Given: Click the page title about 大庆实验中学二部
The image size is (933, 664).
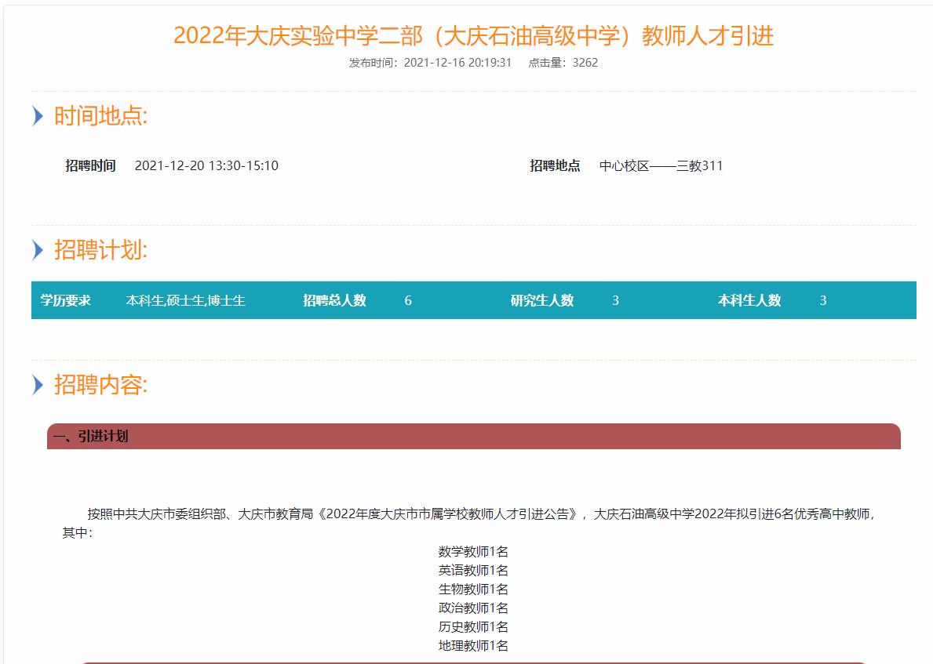Looking at the screenshot, I should click(473, 36).
